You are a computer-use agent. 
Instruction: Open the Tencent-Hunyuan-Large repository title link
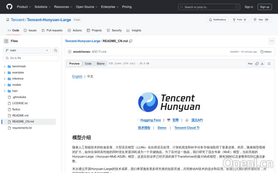click(49, 20)
